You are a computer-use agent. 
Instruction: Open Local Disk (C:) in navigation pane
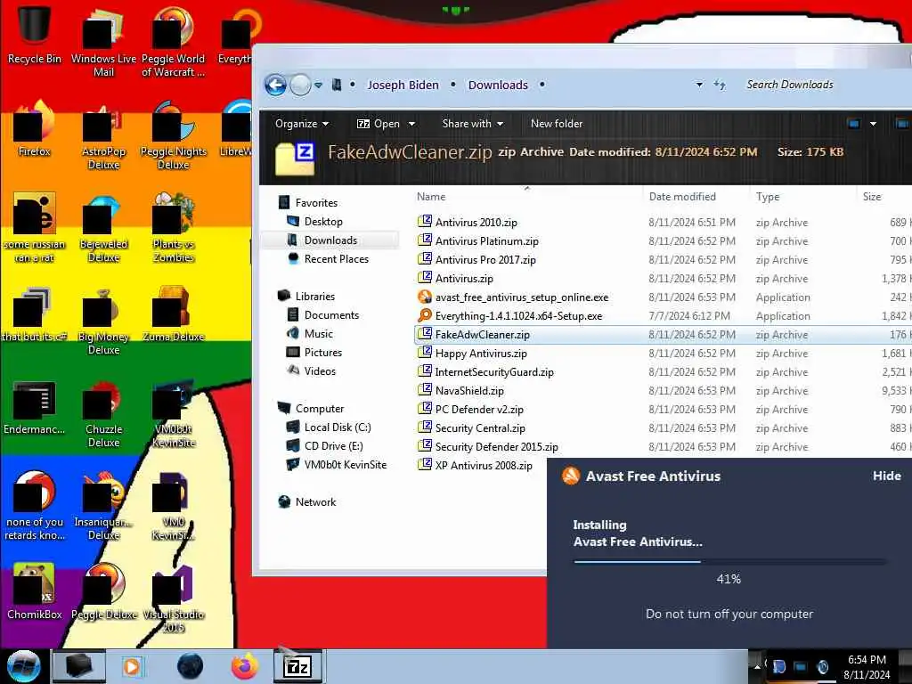[338, 427]
